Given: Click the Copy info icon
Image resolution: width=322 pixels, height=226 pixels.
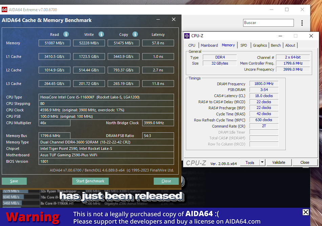Looking at the screenshot, I should click(135, 34).
